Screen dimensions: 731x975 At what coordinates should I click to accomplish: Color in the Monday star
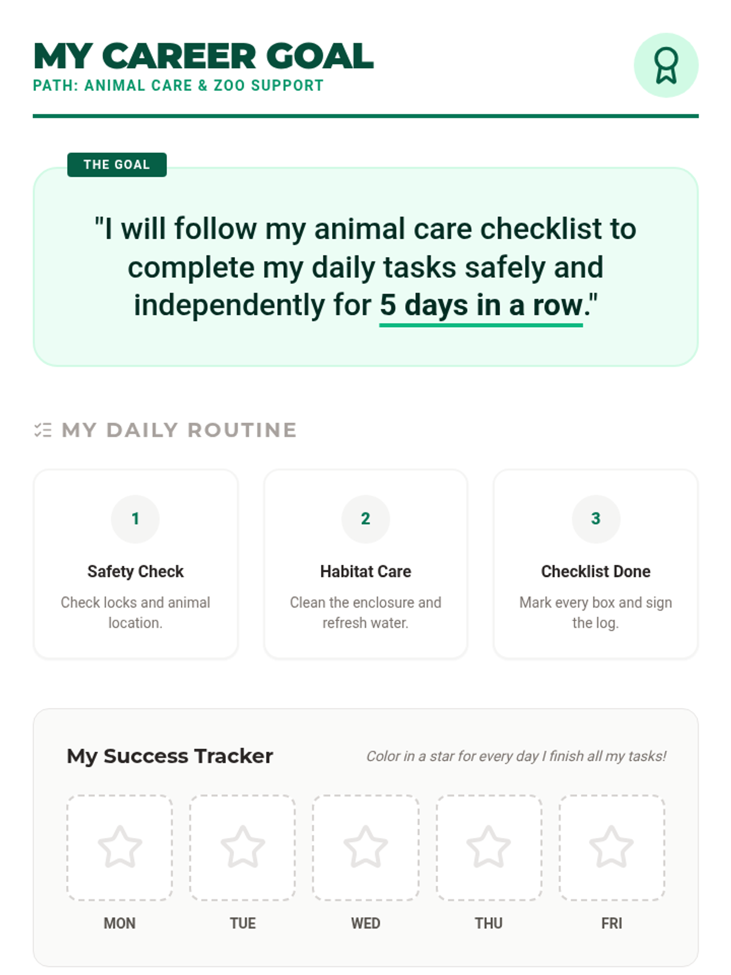tap(119, 847)
